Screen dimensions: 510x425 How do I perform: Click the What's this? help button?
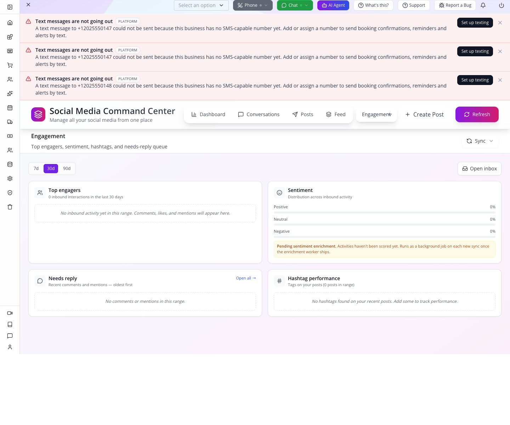(373, 5)
